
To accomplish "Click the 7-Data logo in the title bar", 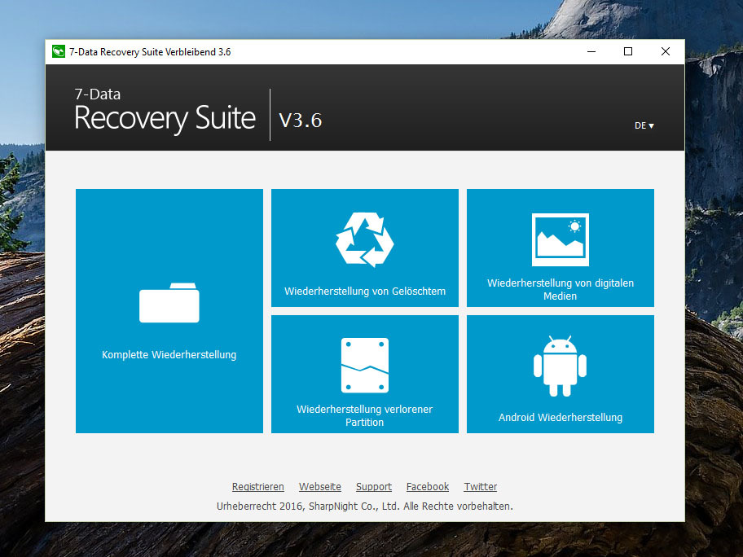I will (58, 51).
